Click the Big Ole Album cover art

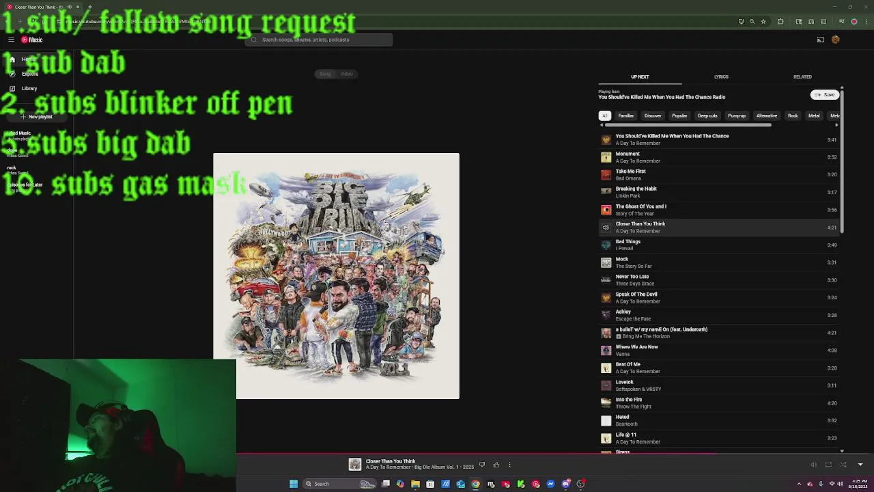click(336, 276)
